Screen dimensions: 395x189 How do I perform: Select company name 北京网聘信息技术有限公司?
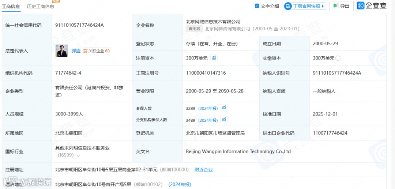click(x=213, y=22)
